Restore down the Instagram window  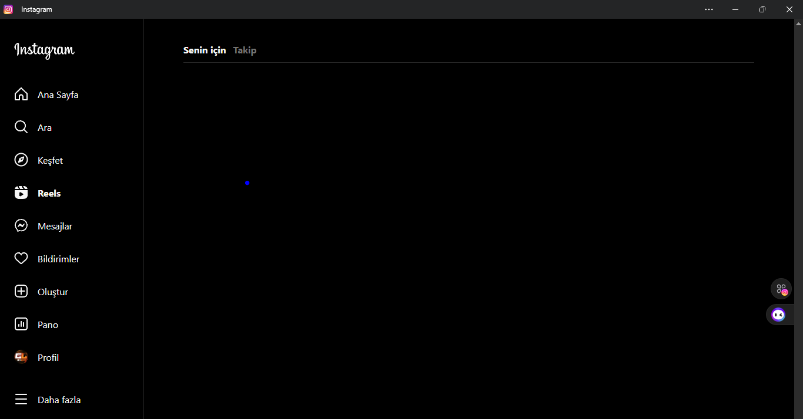(762, 9)
